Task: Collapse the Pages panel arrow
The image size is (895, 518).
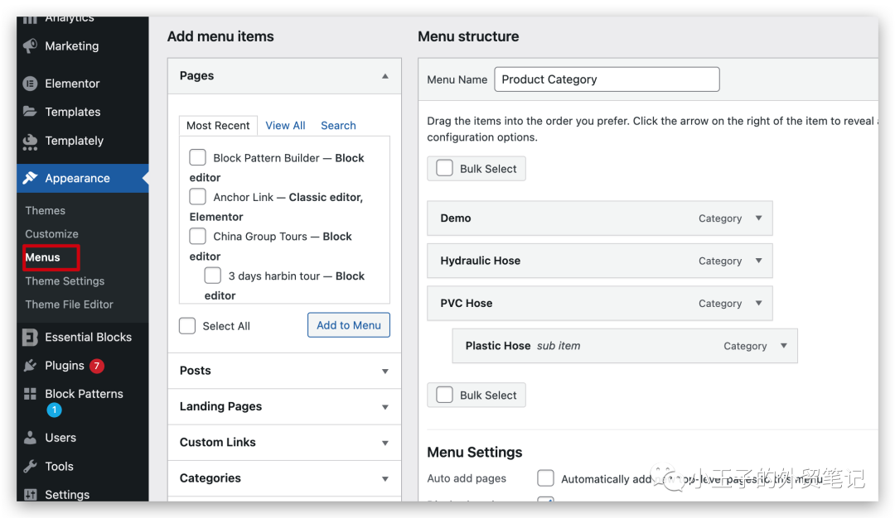Action: 385,76
